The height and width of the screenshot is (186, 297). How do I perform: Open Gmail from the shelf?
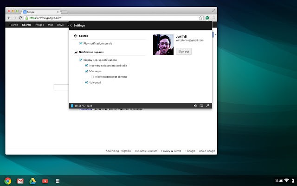20,180
